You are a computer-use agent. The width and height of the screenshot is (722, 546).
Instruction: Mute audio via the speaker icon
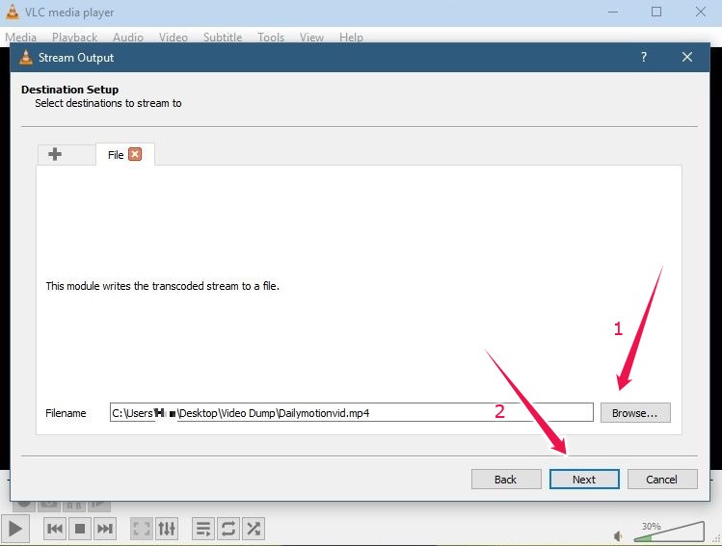pyautogui.click(x=619, y=535)
